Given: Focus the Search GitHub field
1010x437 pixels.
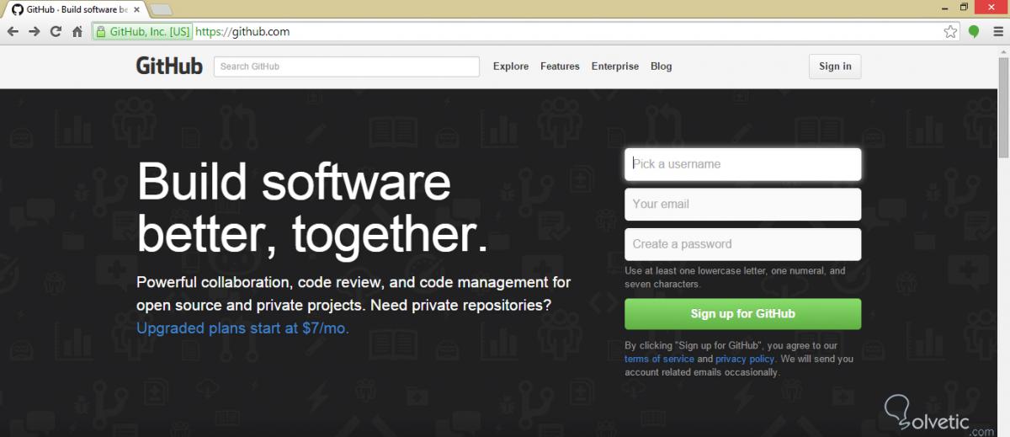Looking at the screenshot, I should [347, 67].
